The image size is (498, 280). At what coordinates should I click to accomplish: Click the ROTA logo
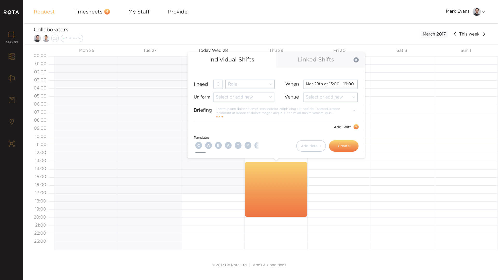tap(11, 12)
